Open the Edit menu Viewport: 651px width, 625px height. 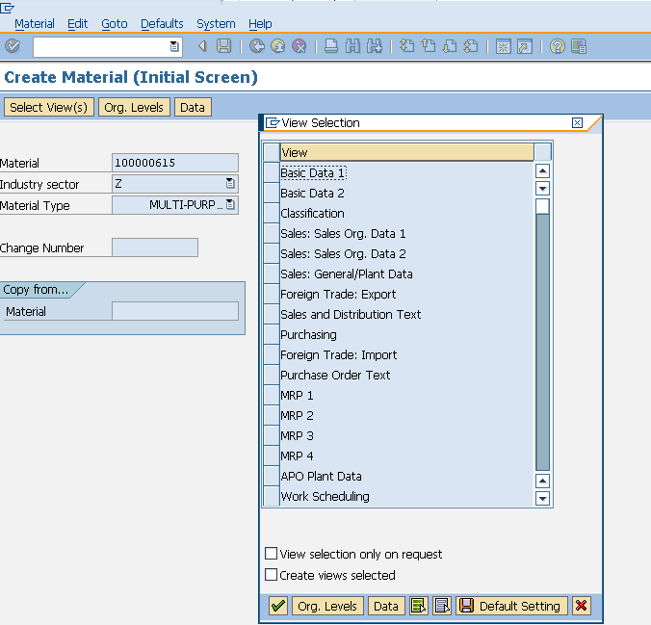tap(78, 24)
